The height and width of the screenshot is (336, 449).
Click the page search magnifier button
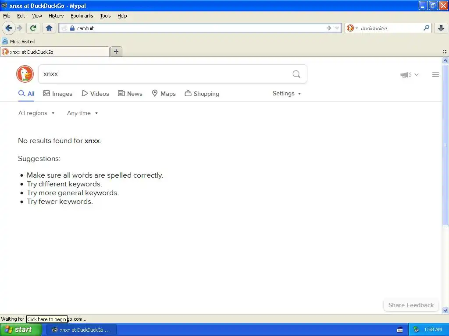296,74
